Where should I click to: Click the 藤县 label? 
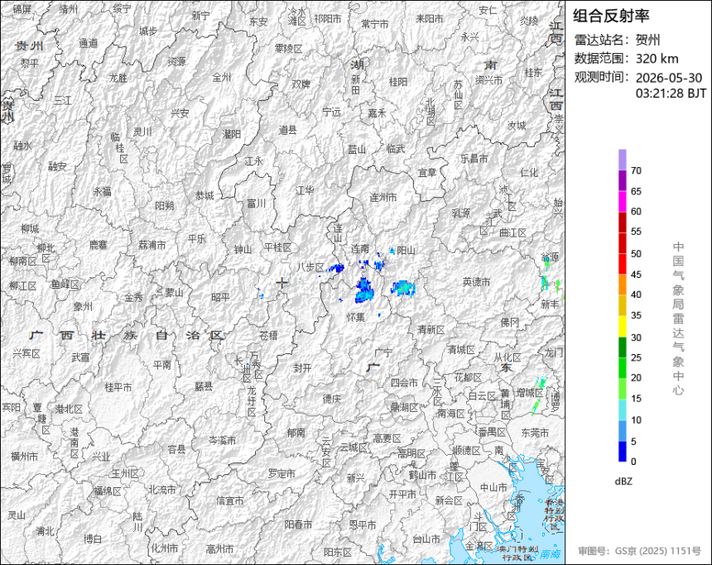click(x=204, y=386)
